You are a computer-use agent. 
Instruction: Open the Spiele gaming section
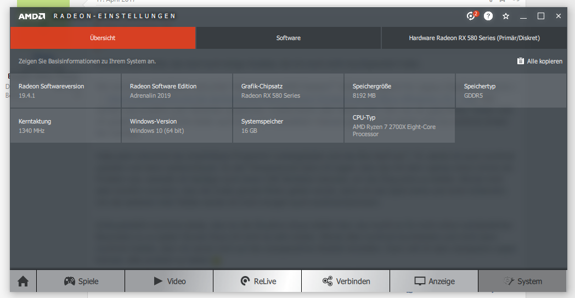[x=81, y=281]
